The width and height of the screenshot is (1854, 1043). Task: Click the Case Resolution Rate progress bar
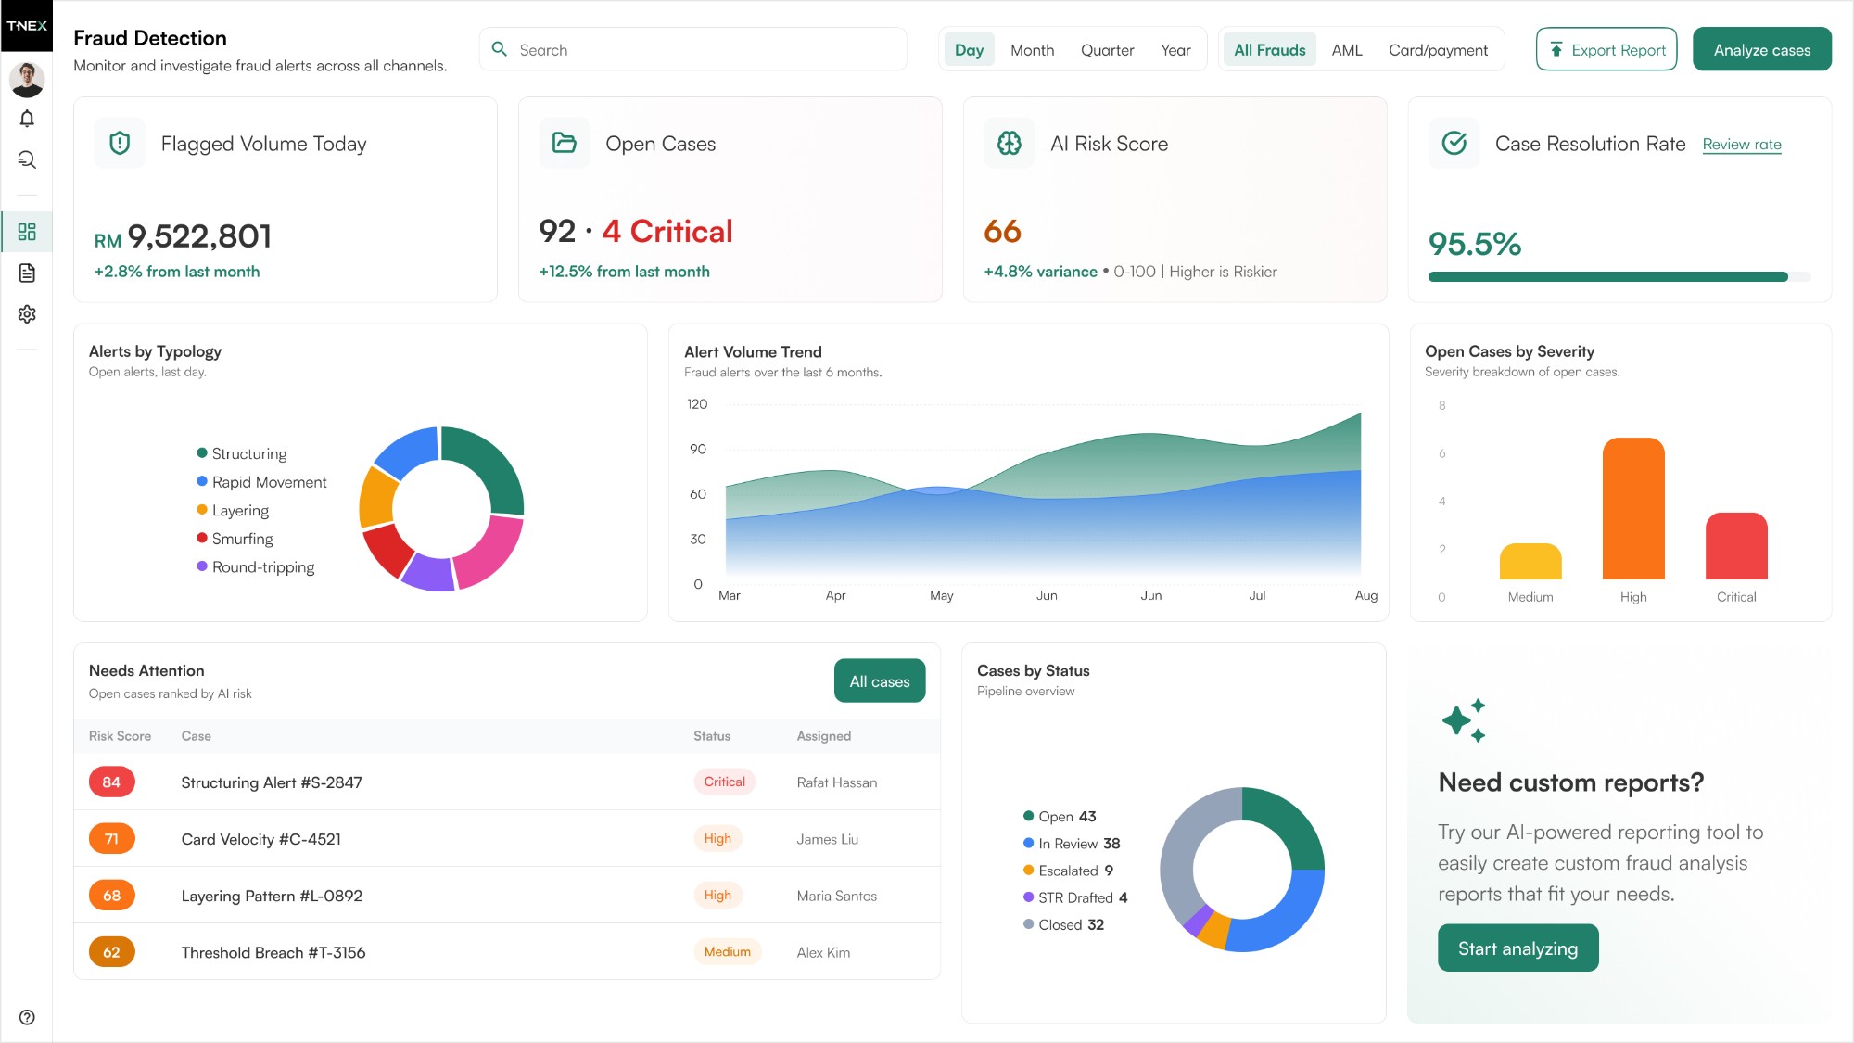click(1619, 276)
